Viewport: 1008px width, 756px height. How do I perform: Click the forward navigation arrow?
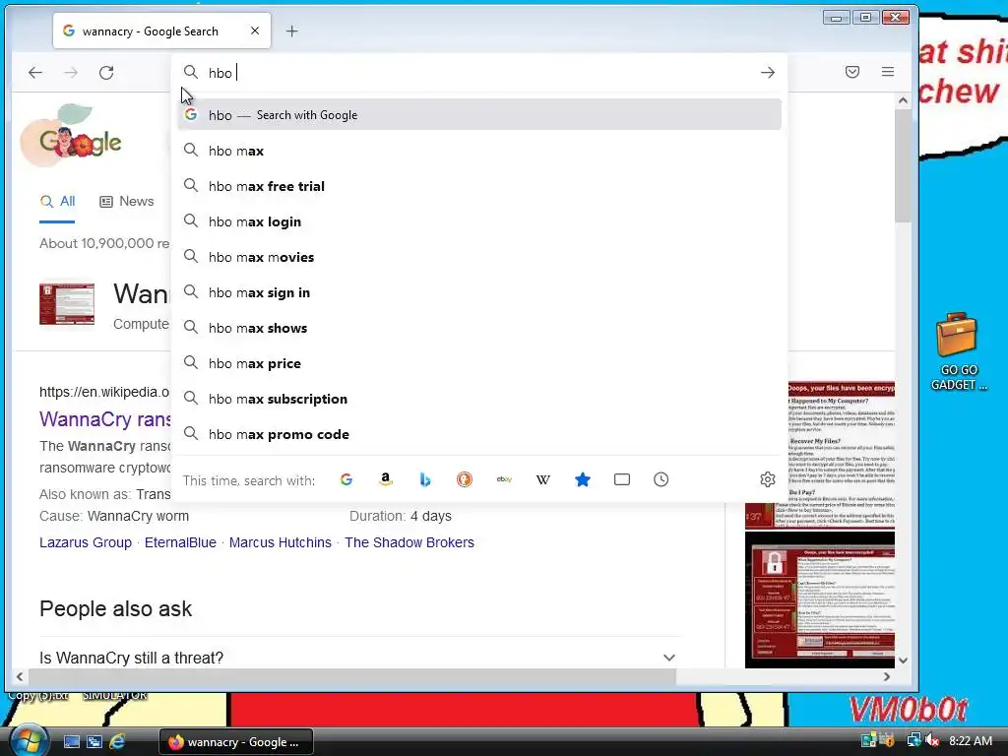[x=71, y=73]
